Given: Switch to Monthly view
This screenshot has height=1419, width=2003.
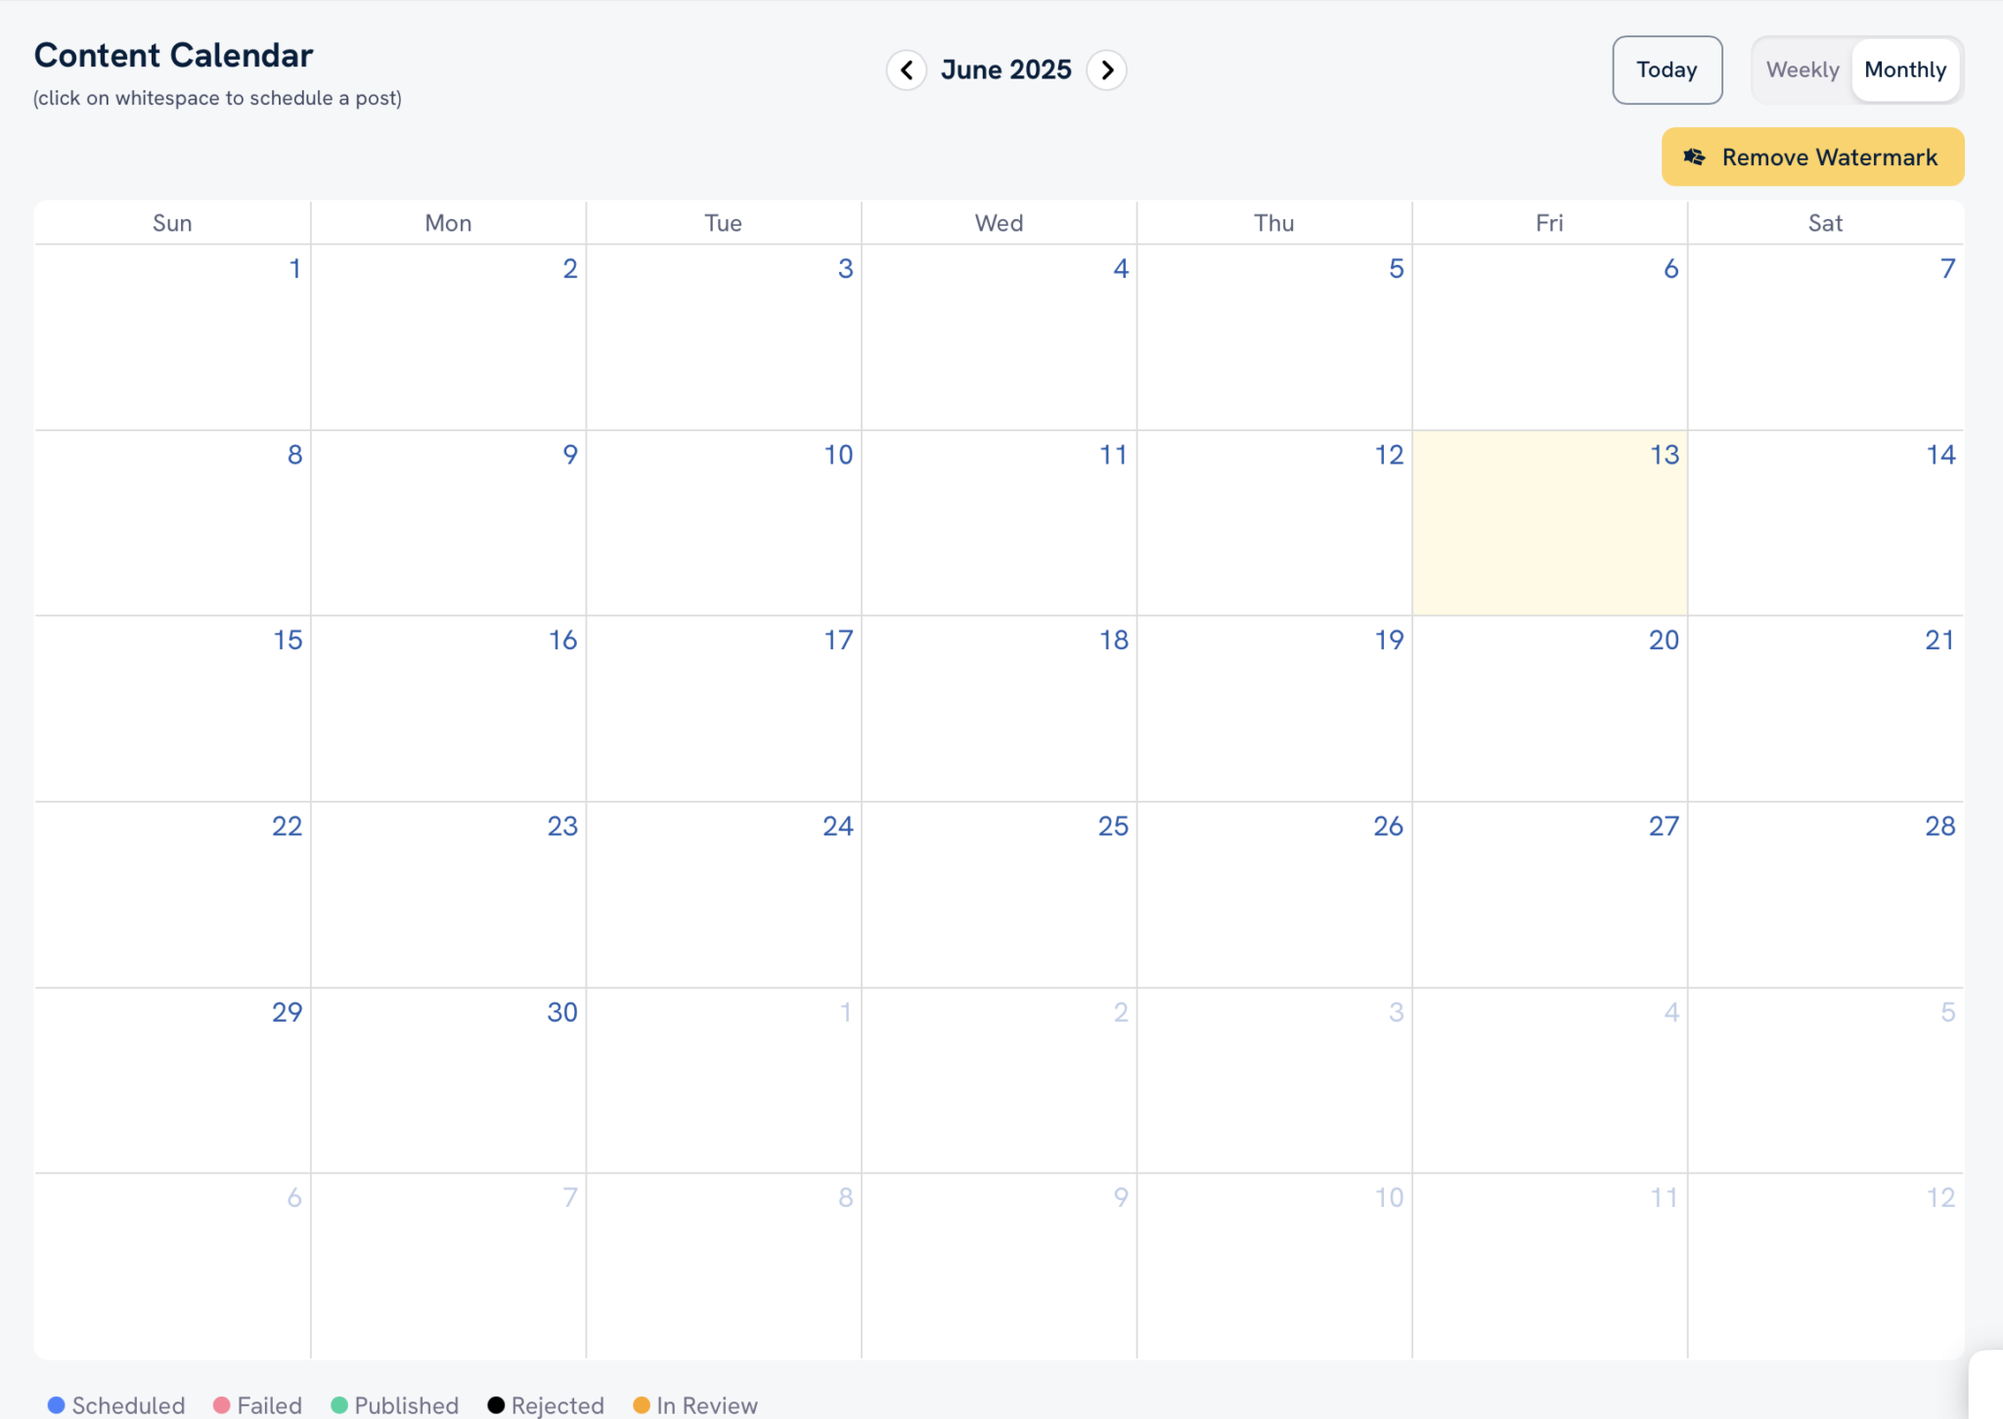Looking at the screenshot, I should coord(1904,70).
